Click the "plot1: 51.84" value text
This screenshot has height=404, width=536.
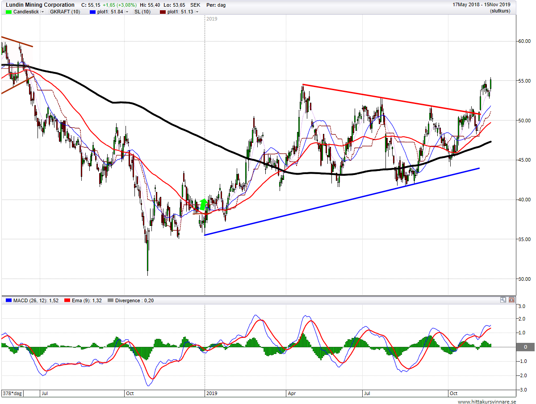(x=110, y=12)
